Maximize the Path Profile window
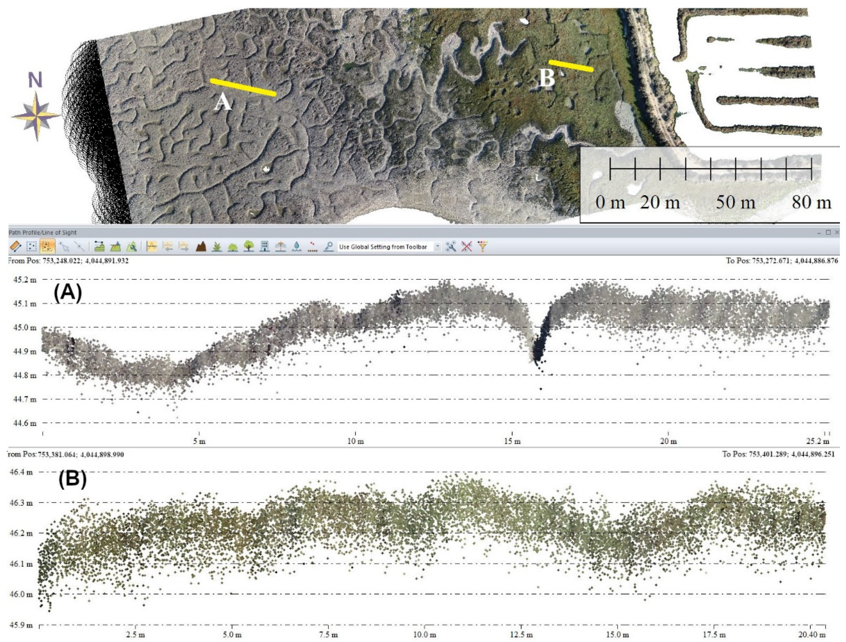Image resolution: width=846 pixels, height=642 pixels. coord(828,232)
